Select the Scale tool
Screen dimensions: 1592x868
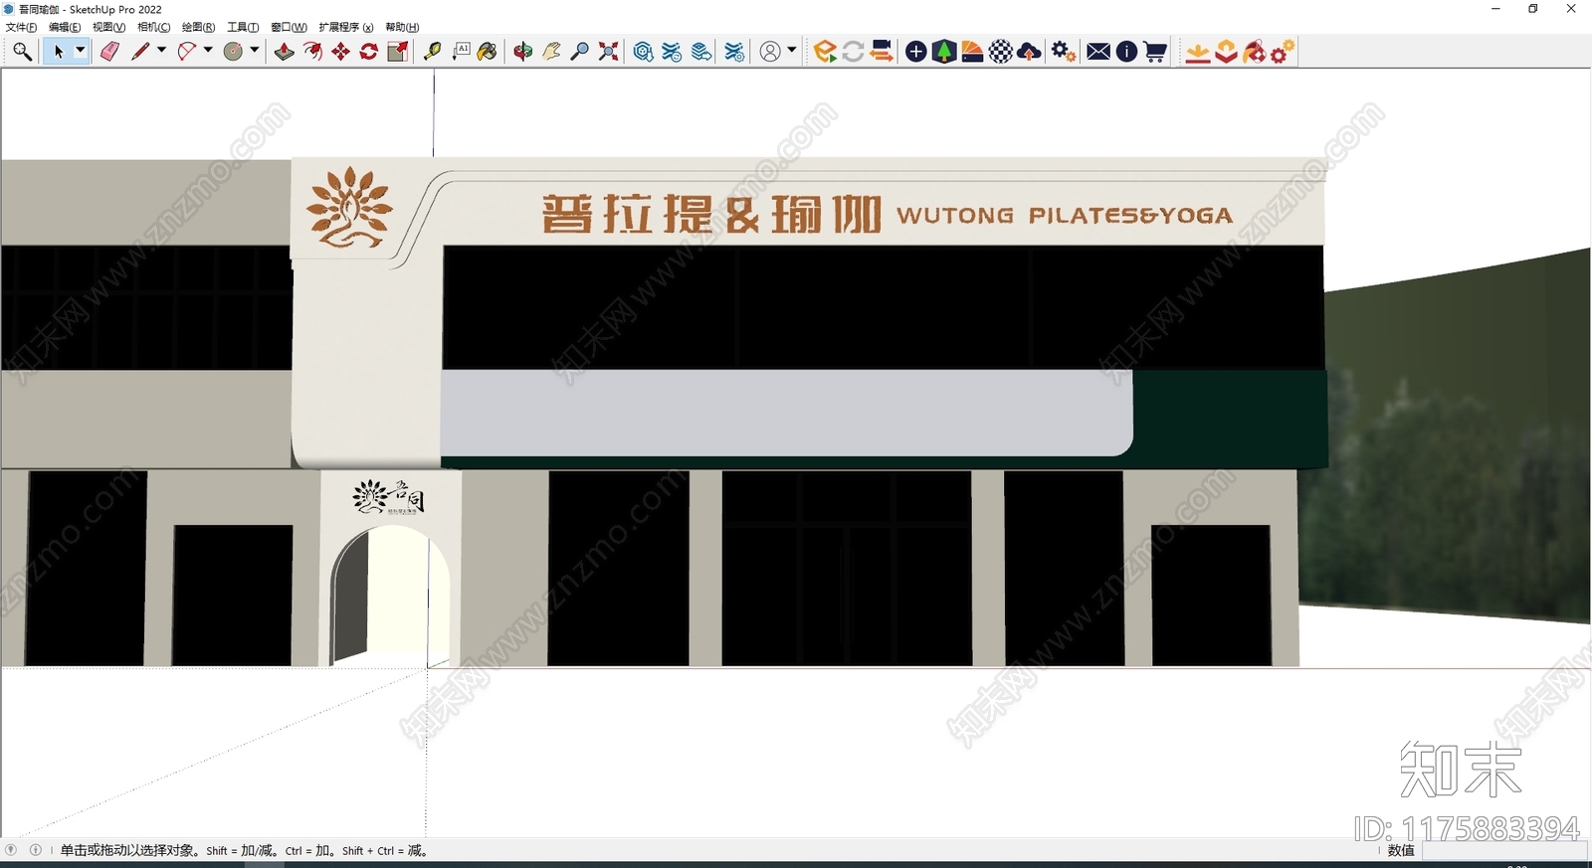(397, 52)
